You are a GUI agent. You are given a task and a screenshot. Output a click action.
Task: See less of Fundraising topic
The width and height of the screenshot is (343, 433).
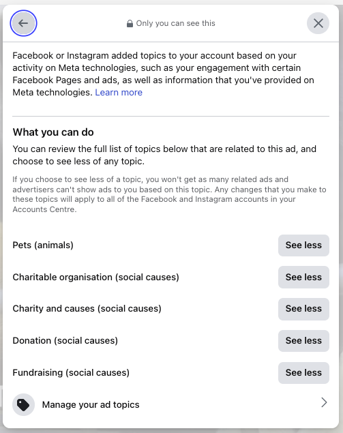tap(303, 373)
